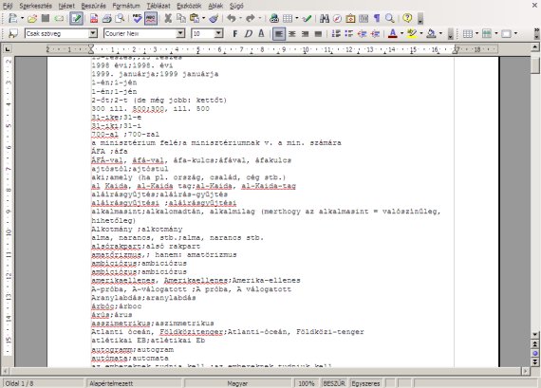This screenshot has height=388, width=541.
Task: Save the document with the Save icon
Action: point(46,18)
